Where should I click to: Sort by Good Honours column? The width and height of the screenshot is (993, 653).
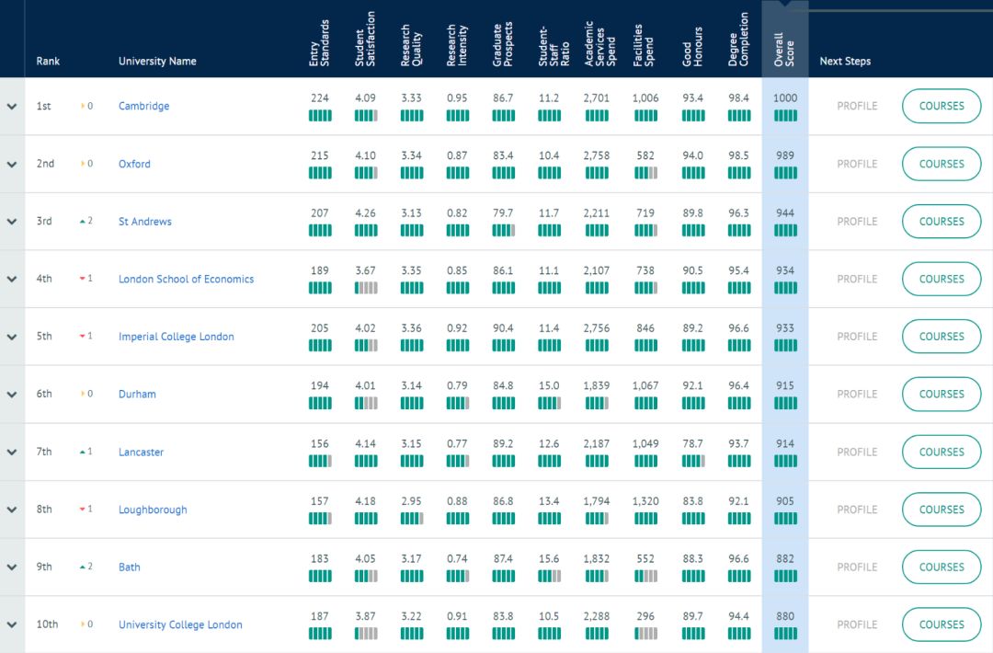coord(692,46)
